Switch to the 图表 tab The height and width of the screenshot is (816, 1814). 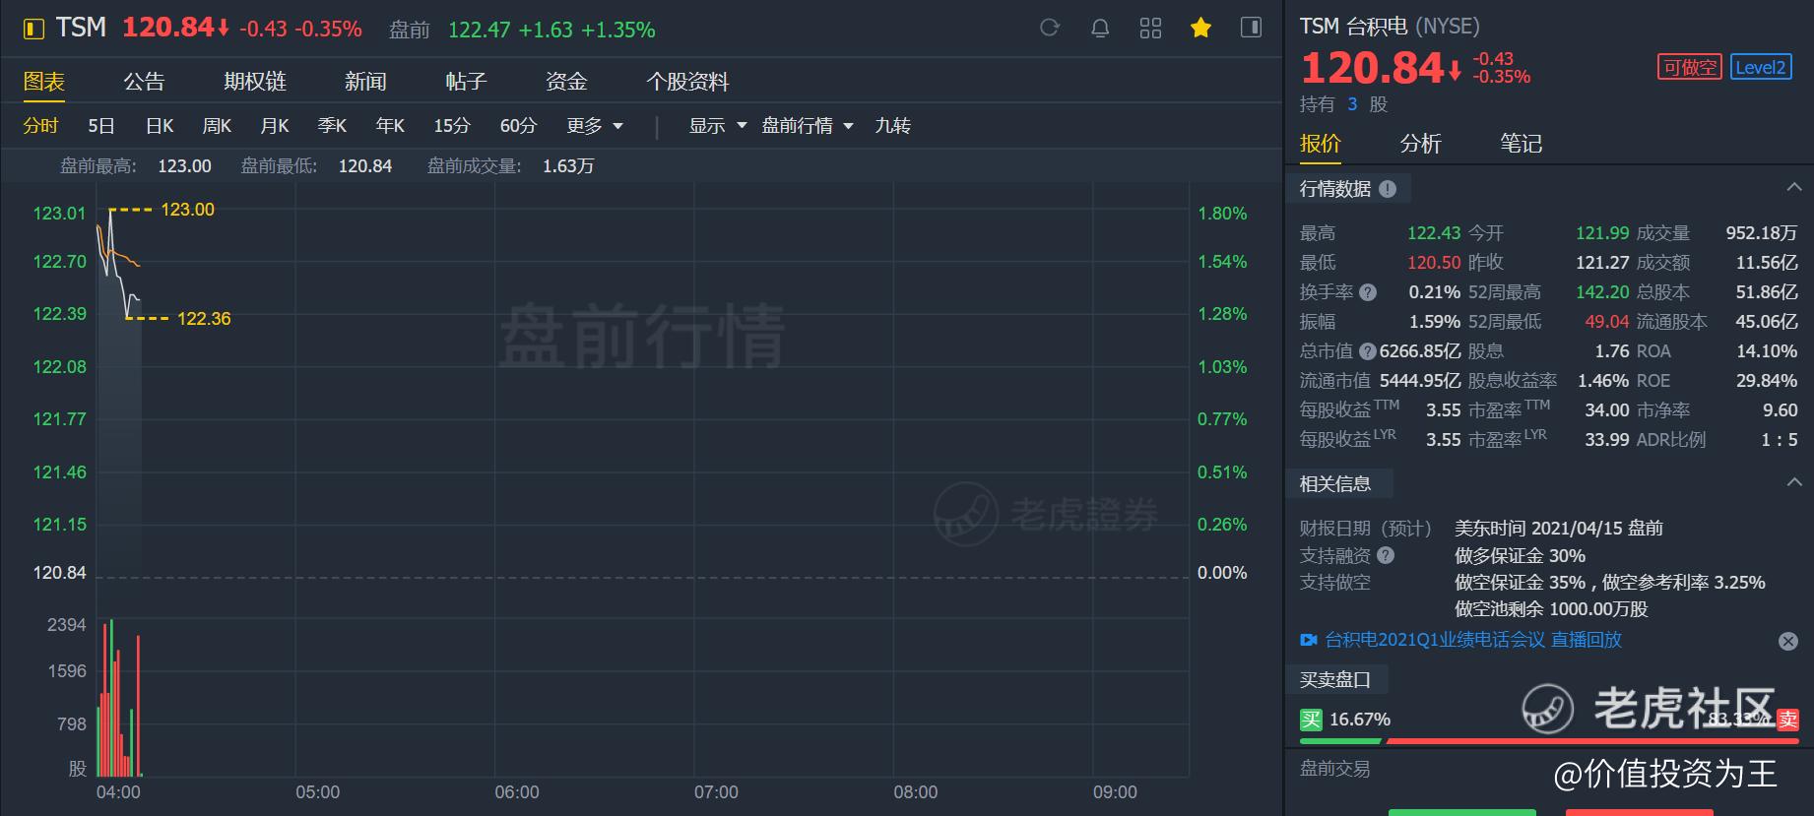[44, 82]
